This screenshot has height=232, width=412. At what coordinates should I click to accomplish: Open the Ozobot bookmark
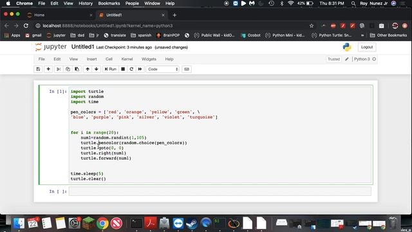click(x=250, y=35)
